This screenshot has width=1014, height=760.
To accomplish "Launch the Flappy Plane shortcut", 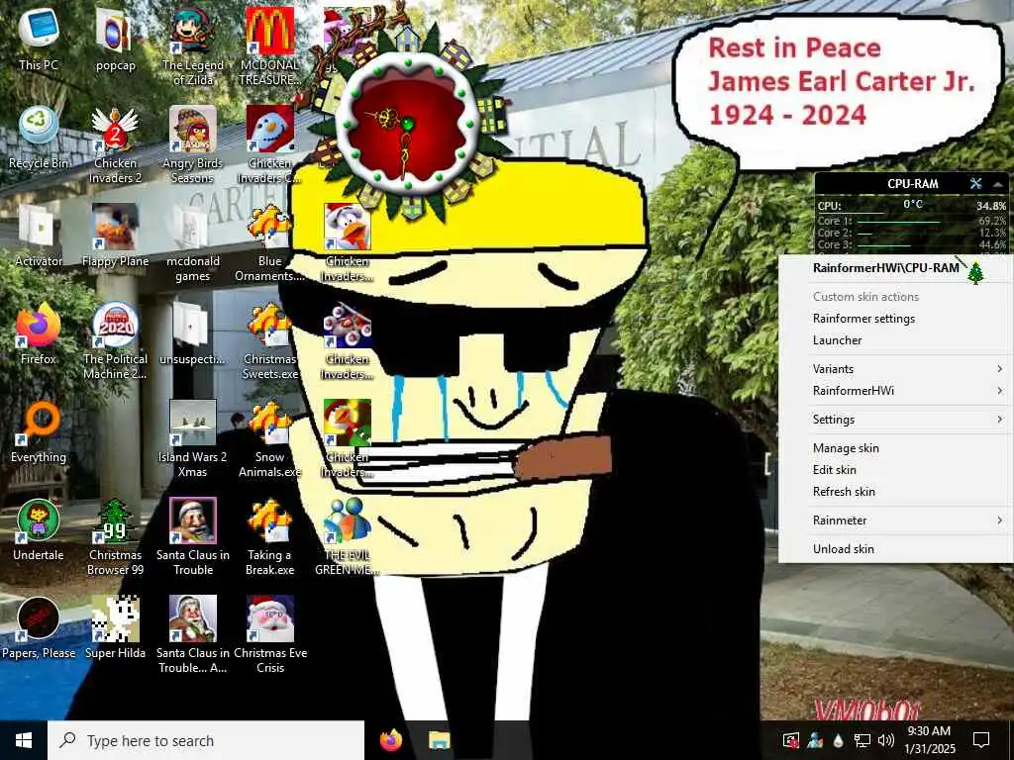I will click(x=115, y=236).
